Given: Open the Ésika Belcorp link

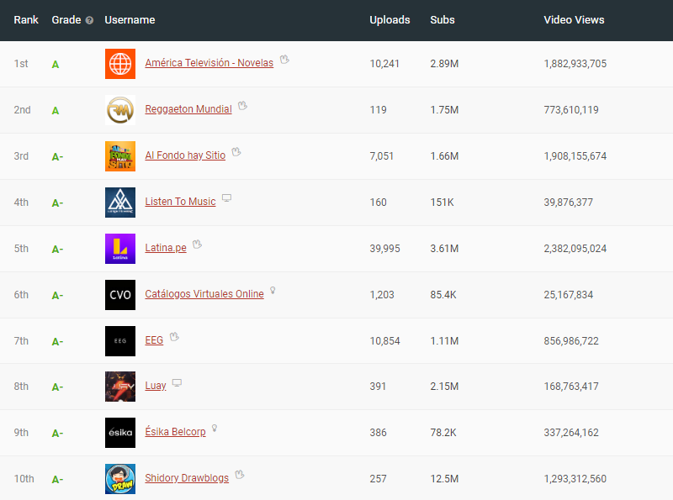Looking at the screenshot, I should click(175, 432).
